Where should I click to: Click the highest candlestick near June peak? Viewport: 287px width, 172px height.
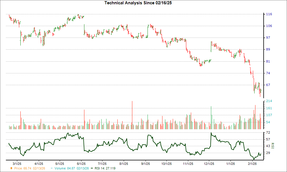(78, 15)
